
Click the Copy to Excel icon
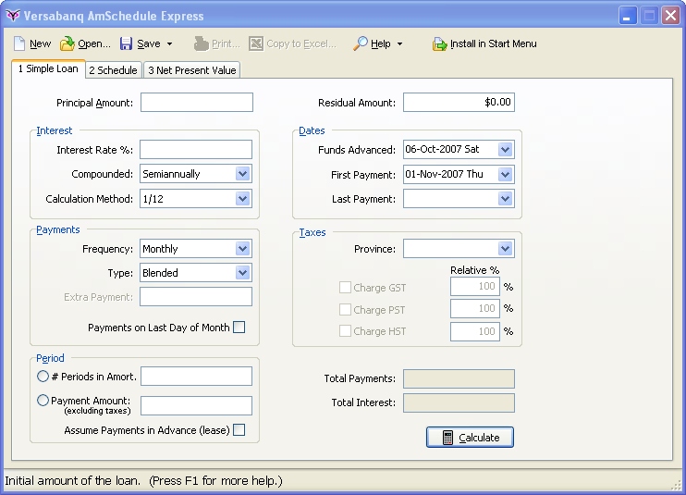pos(256,43)
